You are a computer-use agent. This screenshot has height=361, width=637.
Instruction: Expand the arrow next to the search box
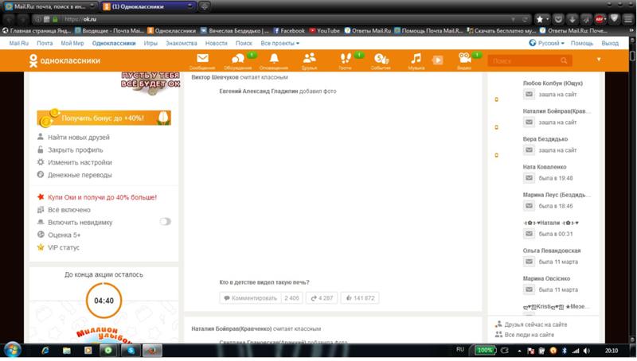(x=599, y=60)
